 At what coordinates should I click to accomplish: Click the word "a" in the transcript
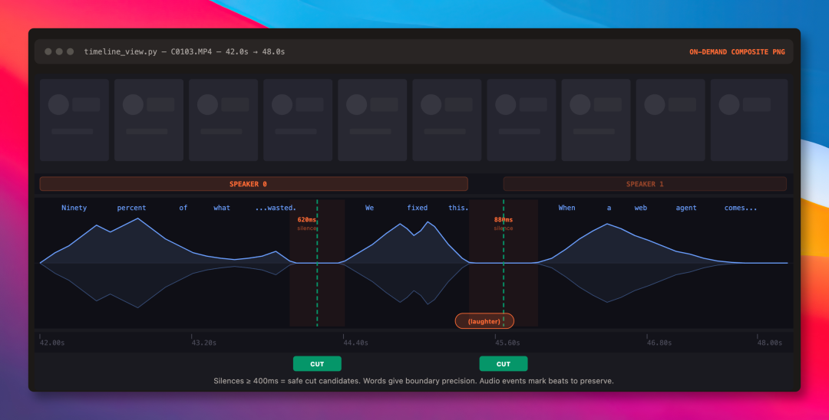click(x=609, y=208)
